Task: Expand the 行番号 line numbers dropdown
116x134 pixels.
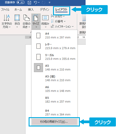Action: 58,21
